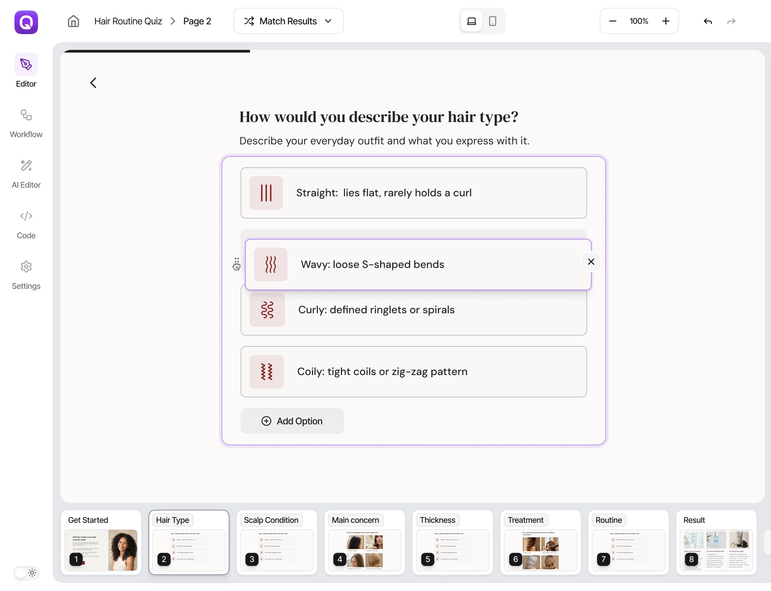The width and height of the screenshot is (771, 591).
Task: Edit the question title about hair type
Action: [x=378, y=117]
